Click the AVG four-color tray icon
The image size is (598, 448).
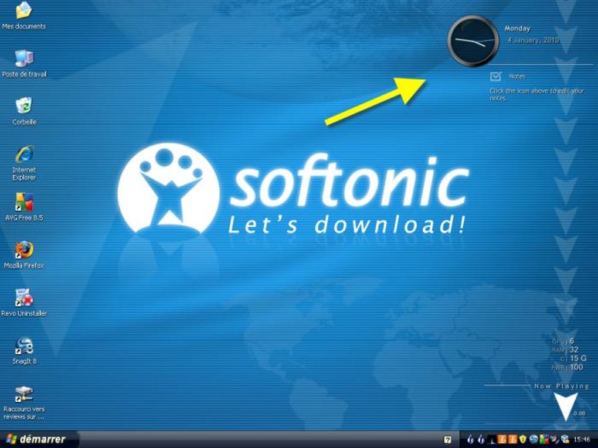[544, 439]
